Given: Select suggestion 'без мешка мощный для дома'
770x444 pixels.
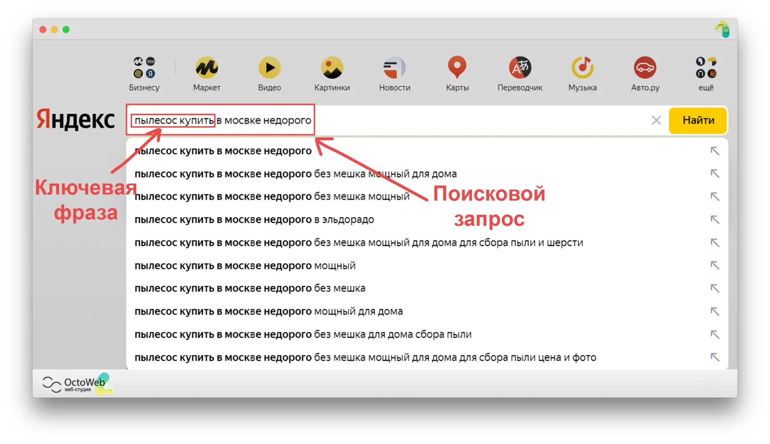Looking at the screenshot, I should pyautogui.click(x=427, y=174).
